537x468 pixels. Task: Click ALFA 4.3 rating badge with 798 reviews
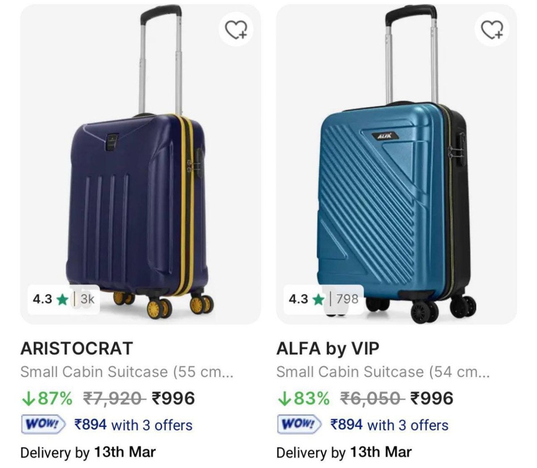pos(323,299)
